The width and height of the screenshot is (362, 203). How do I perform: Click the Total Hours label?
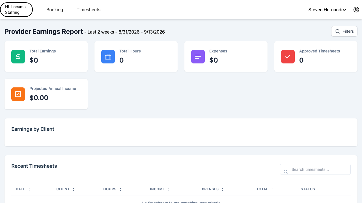click(130, 51)
